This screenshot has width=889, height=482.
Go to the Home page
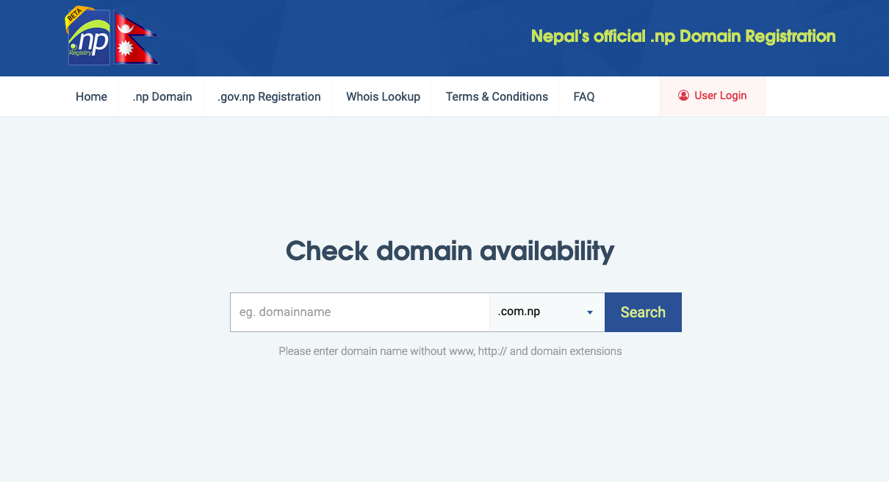coord(91,97)
